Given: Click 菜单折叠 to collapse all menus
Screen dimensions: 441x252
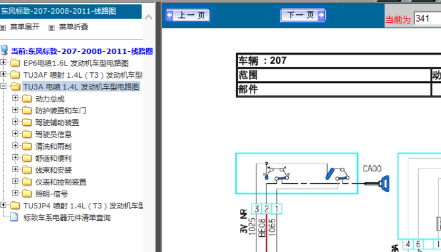Looking at the screenshot, I should click(x=74, y=27).
